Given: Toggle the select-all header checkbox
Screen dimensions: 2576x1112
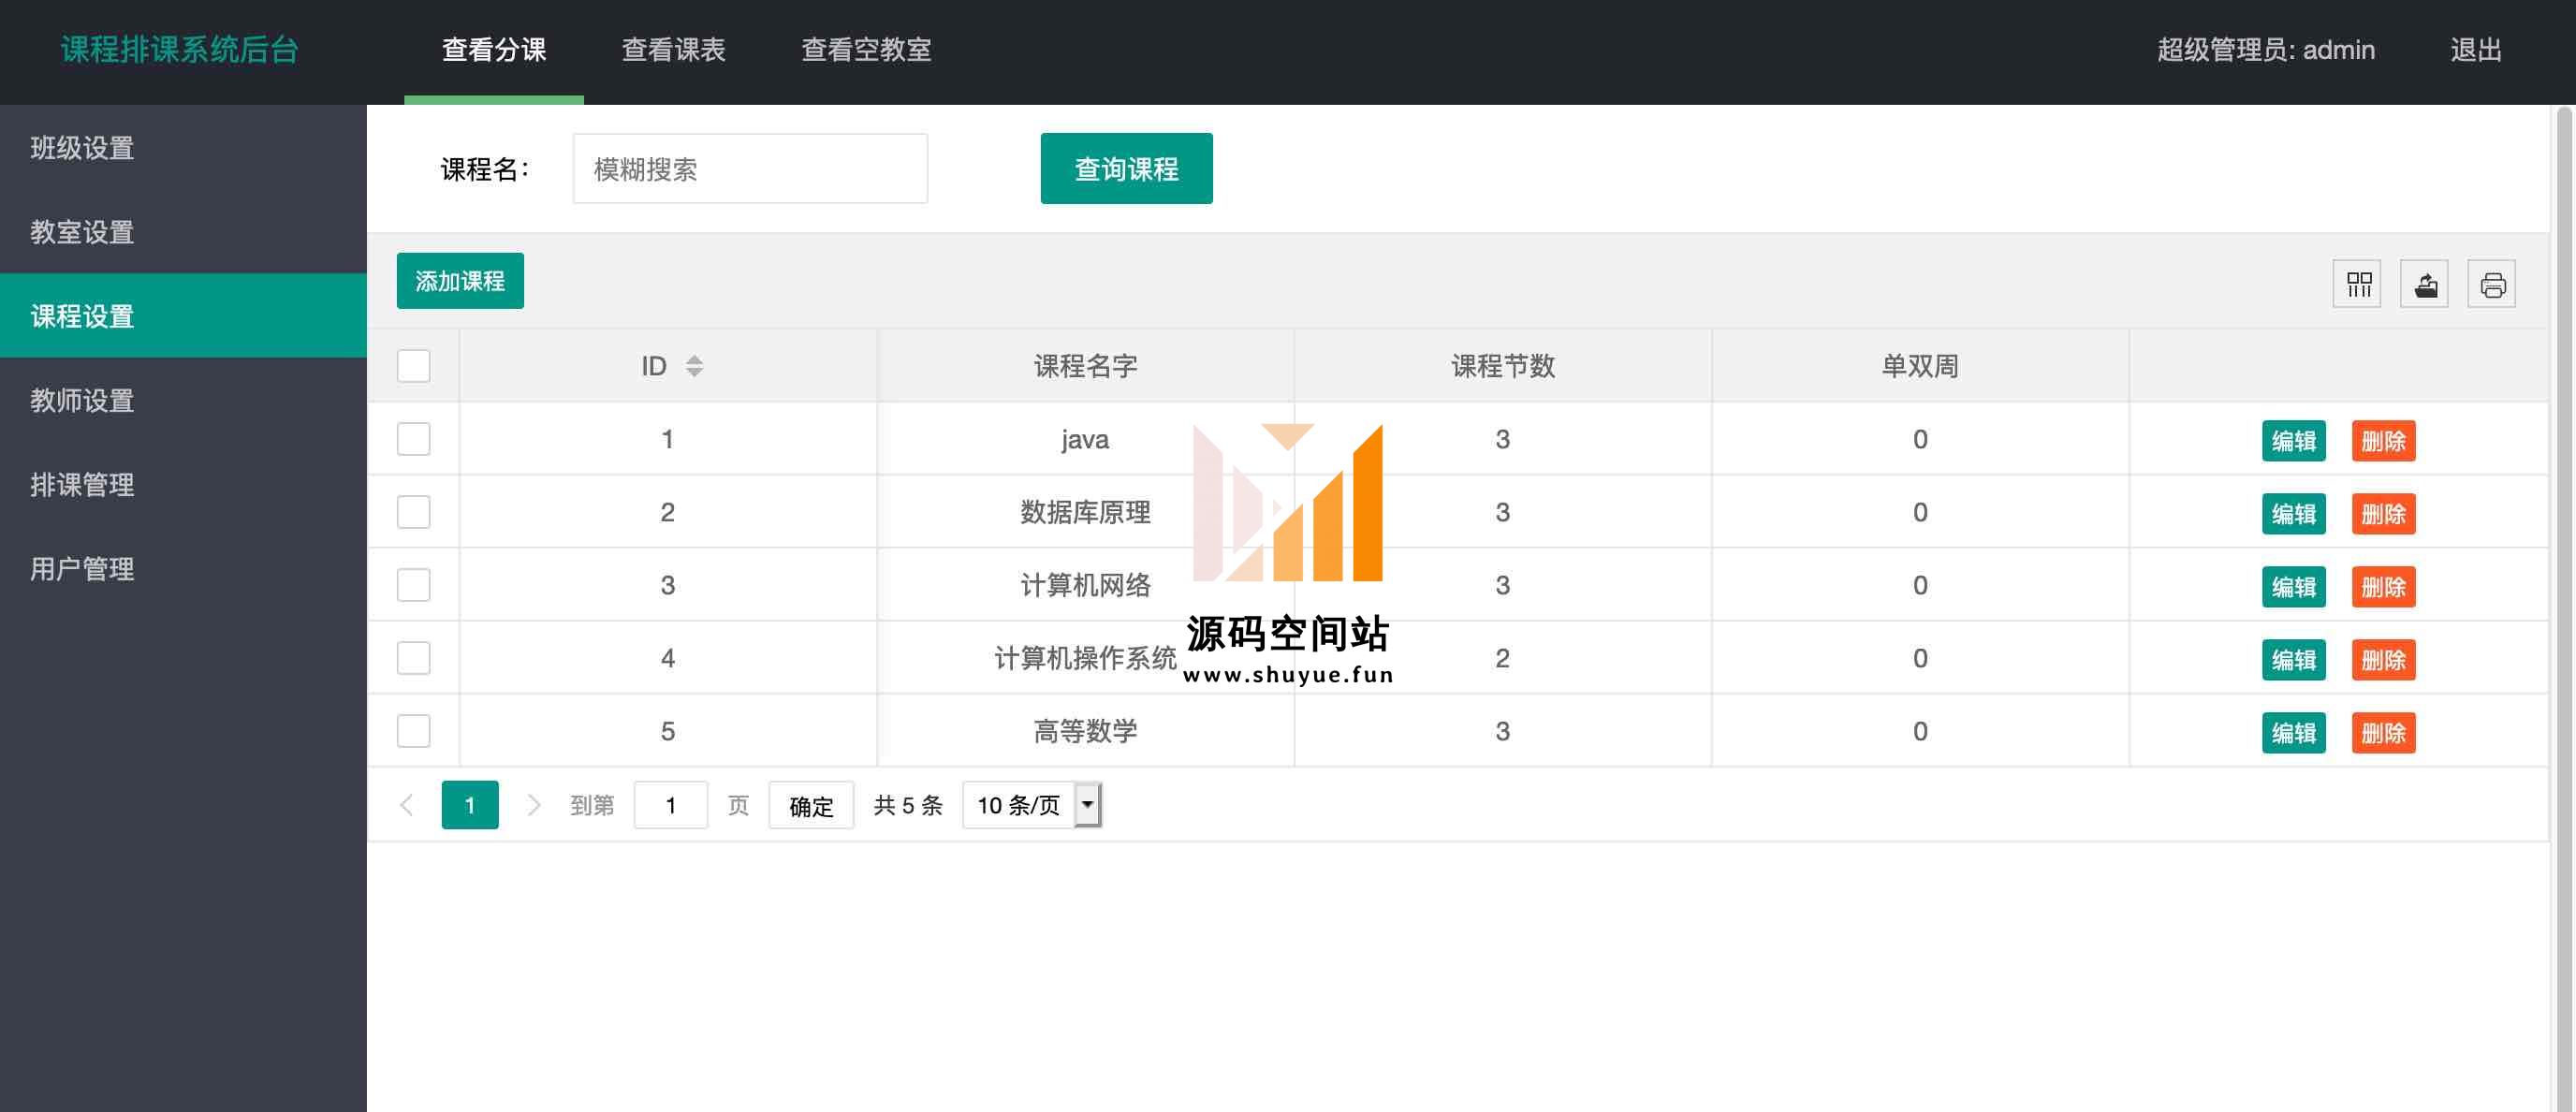Looking at the screenshot, I should [x=413, y=366].
